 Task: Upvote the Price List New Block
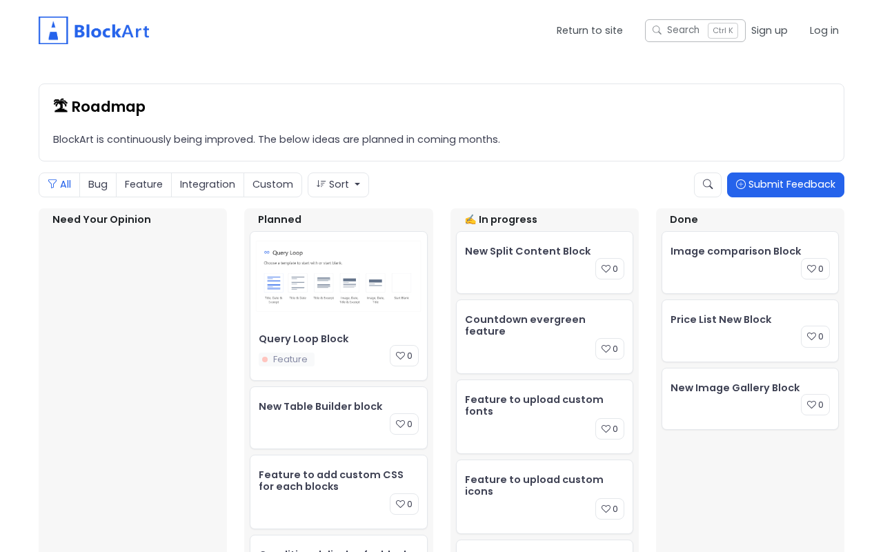pyautogui.click(x=815, y=337)
